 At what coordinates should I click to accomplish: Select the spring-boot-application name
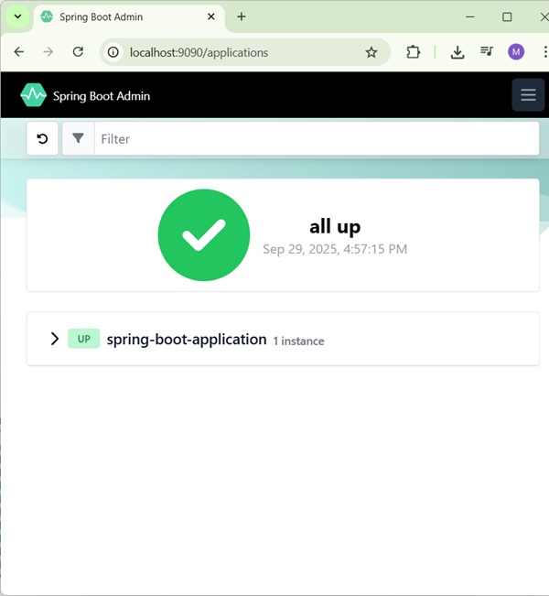tap(187, 339)
